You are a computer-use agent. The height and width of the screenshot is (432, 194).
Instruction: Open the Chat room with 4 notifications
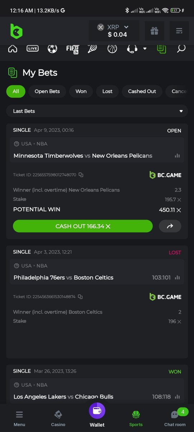pos(175,418)
